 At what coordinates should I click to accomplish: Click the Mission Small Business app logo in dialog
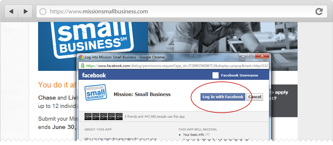(95, 93)
